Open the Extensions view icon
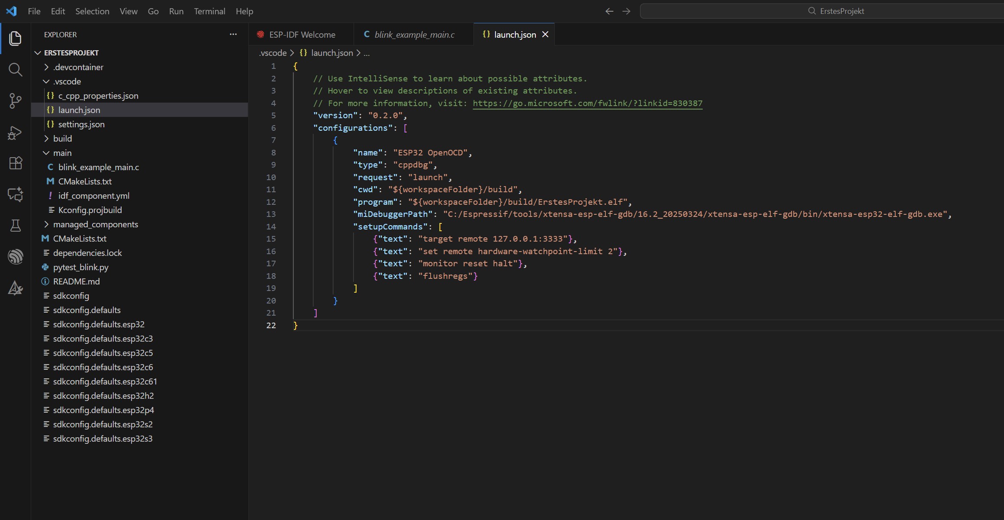Screen dimensions: 1004x520 coord(15,163)
